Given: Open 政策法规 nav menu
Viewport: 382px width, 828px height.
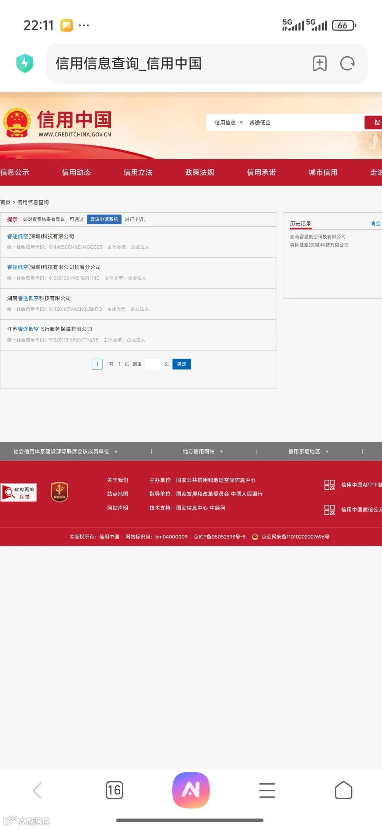Looking at the screenshot, I should pos(200,172).
